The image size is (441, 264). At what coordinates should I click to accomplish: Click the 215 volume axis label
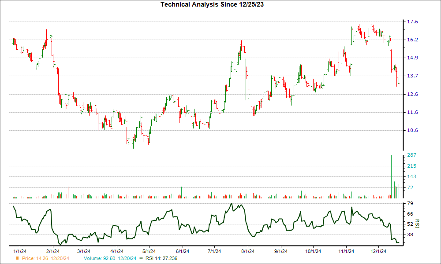click(412, 166)
